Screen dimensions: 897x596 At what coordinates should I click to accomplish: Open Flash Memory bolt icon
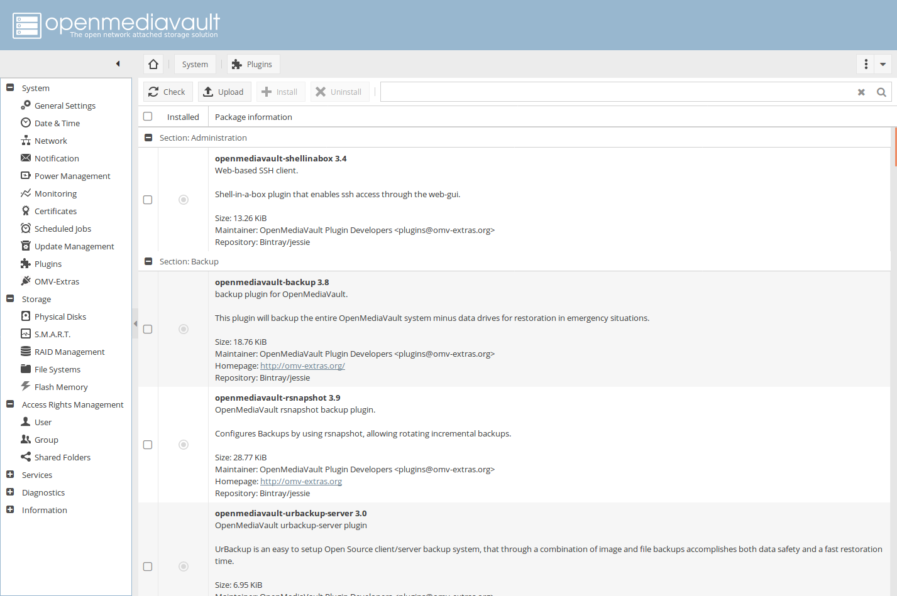coord(26,386)
